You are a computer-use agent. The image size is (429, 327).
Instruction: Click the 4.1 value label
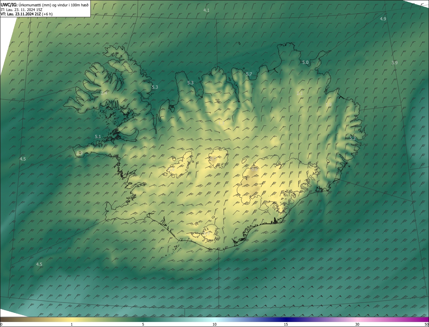point(206,10)
